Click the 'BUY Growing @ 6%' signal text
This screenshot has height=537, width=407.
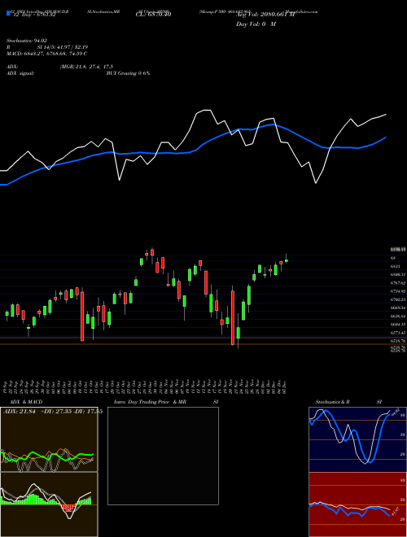pyautogui.click(x=128, y=73)
